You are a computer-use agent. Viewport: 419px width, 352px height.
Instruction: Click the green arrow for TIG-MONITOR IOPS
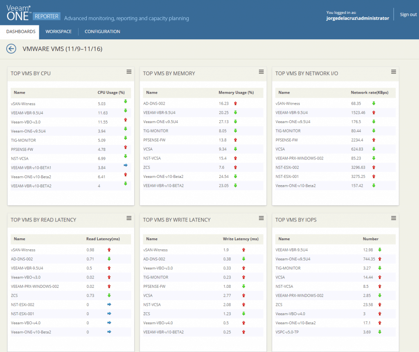point(379,268)
